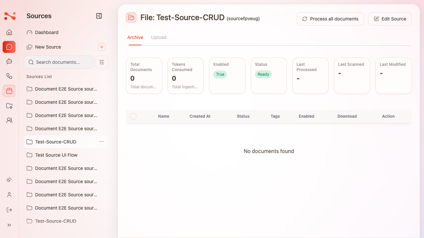Open the first Document E2E Source item
This screenshot has height=238, width=424.
coord(66,89)
